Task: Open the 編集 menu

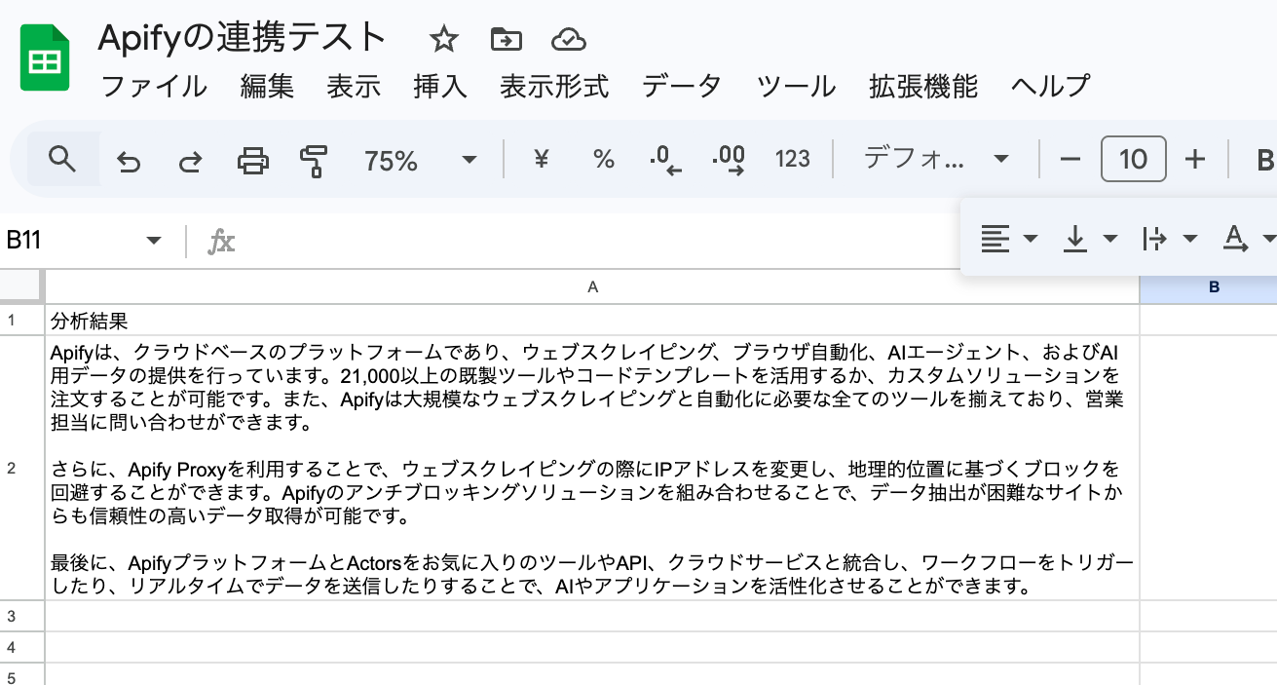Action: [267, 87]
